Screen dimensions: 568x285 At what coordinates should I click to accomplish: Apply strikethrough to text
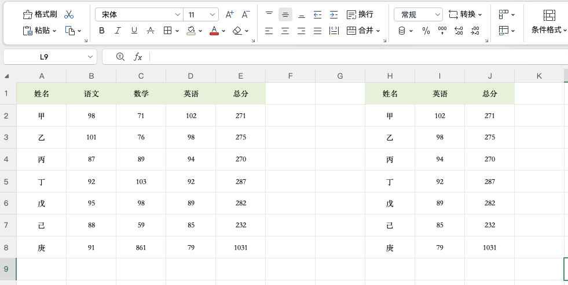click(151, 31)
